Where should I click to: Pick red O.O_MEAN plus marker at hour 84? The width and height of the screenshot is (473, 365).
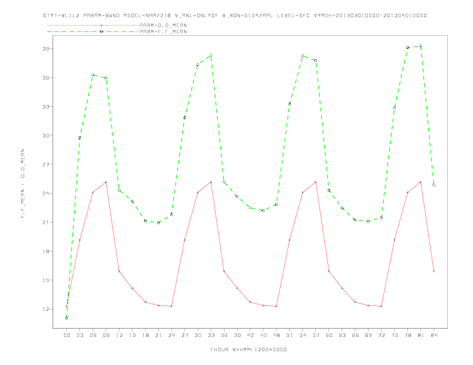[x=434, y=271]
